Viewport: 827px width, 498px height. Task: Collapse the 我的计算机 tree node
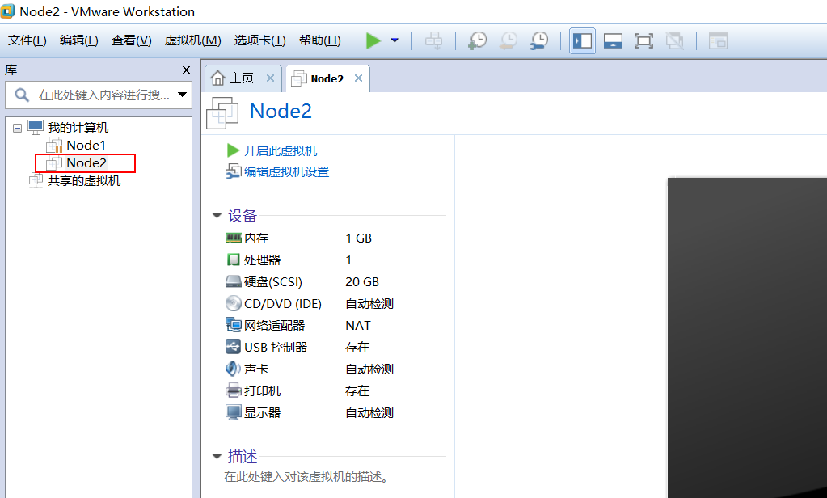[16, 127]
